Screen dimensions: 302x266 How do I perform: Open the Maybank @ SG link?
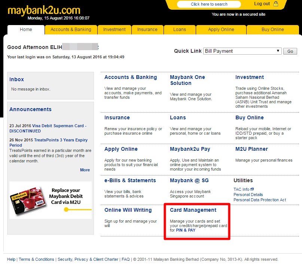[189, 180]
